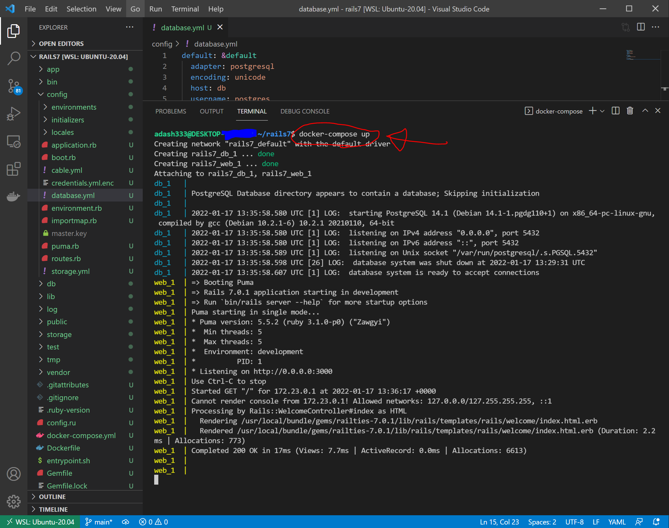Click the Ln 15, Col 23 indicator

point(499,522)
